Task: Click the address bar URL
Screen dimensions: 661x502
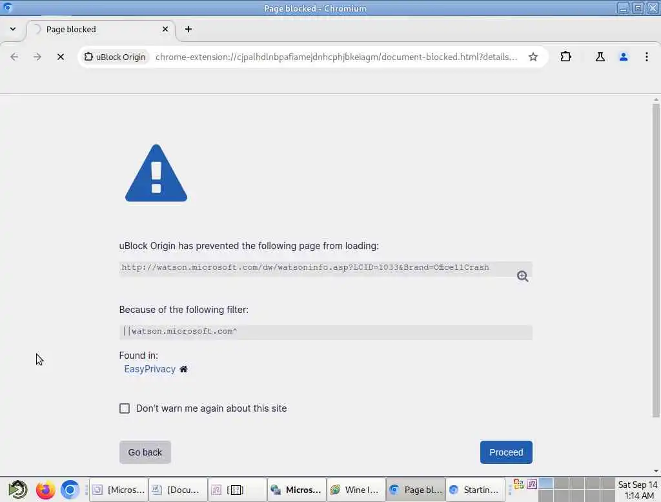Action: 336,57
